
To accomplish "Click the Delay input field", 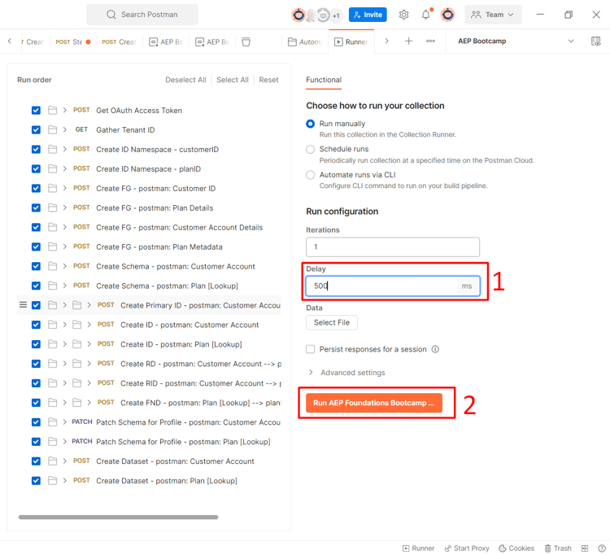I will [x=393, y=286].
